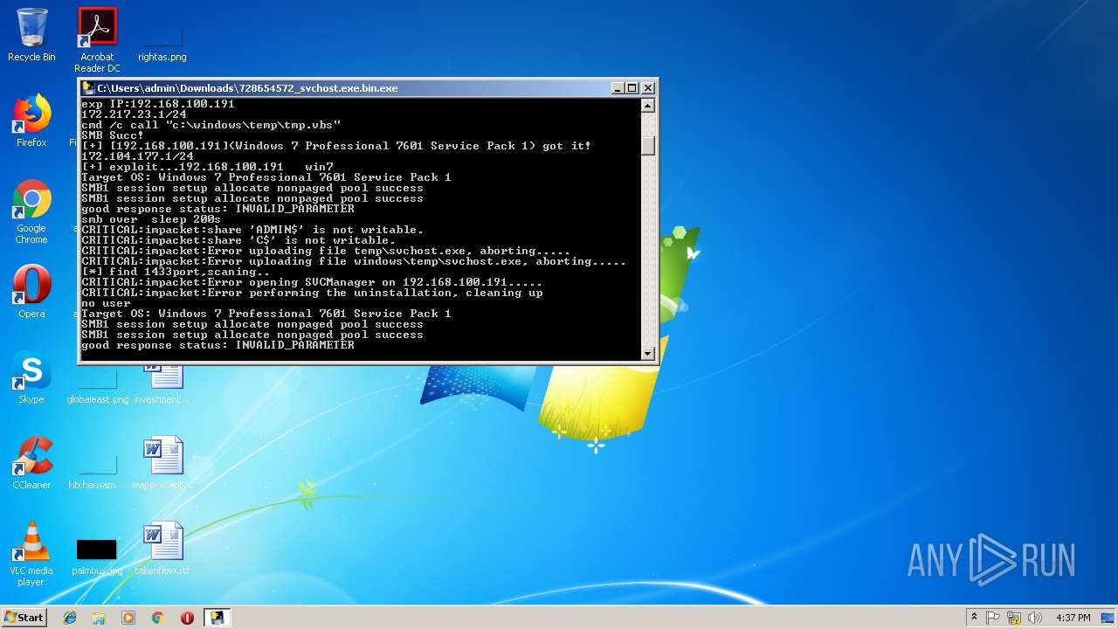Click '[*] find 1433port,scaning..' line
Viewport: 1118px width, 629px height.
176,272
